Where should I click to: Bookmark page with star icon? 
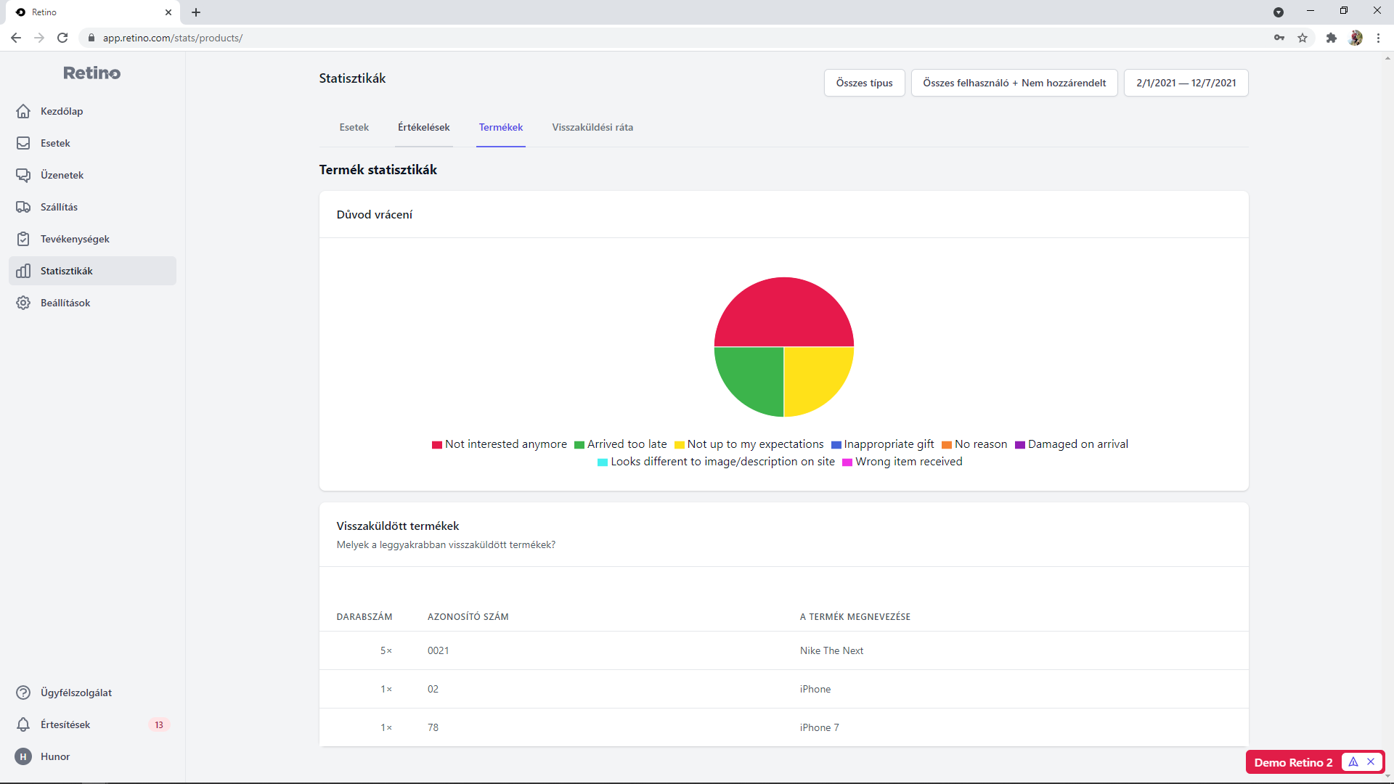[1303, 38]
